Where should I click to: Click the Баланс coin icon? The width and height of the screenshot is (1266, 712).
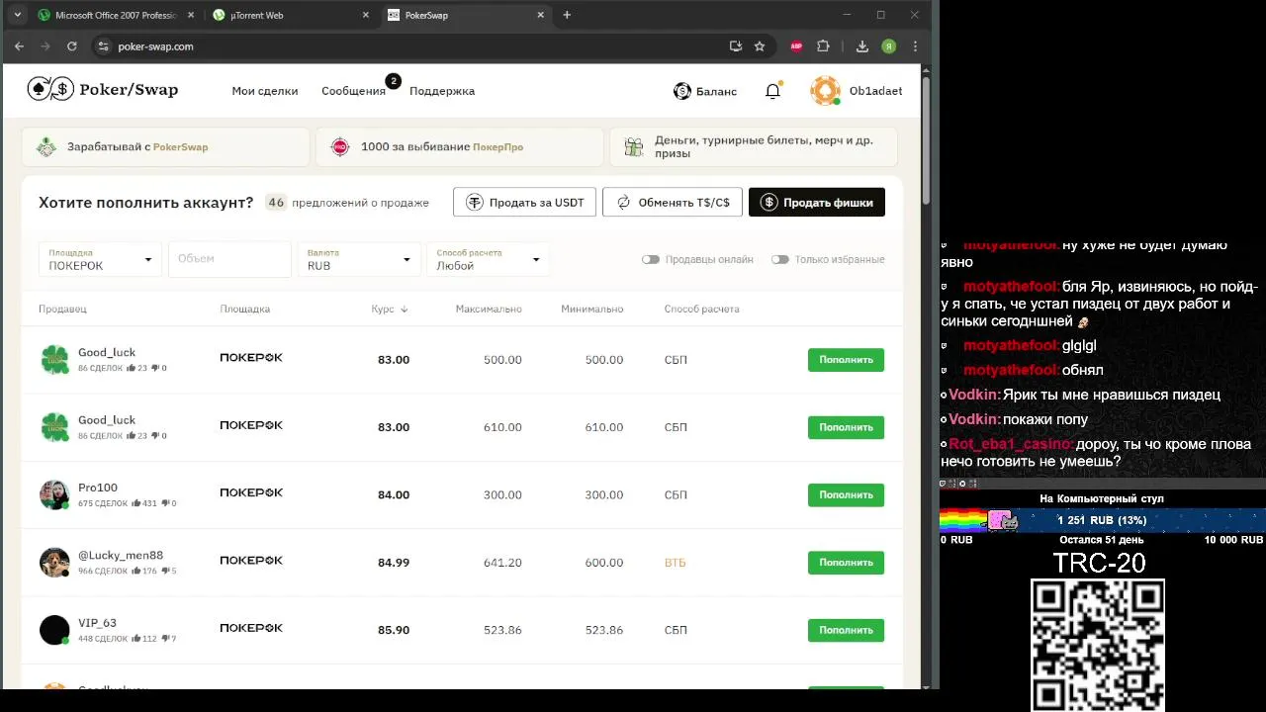[681, 91]
